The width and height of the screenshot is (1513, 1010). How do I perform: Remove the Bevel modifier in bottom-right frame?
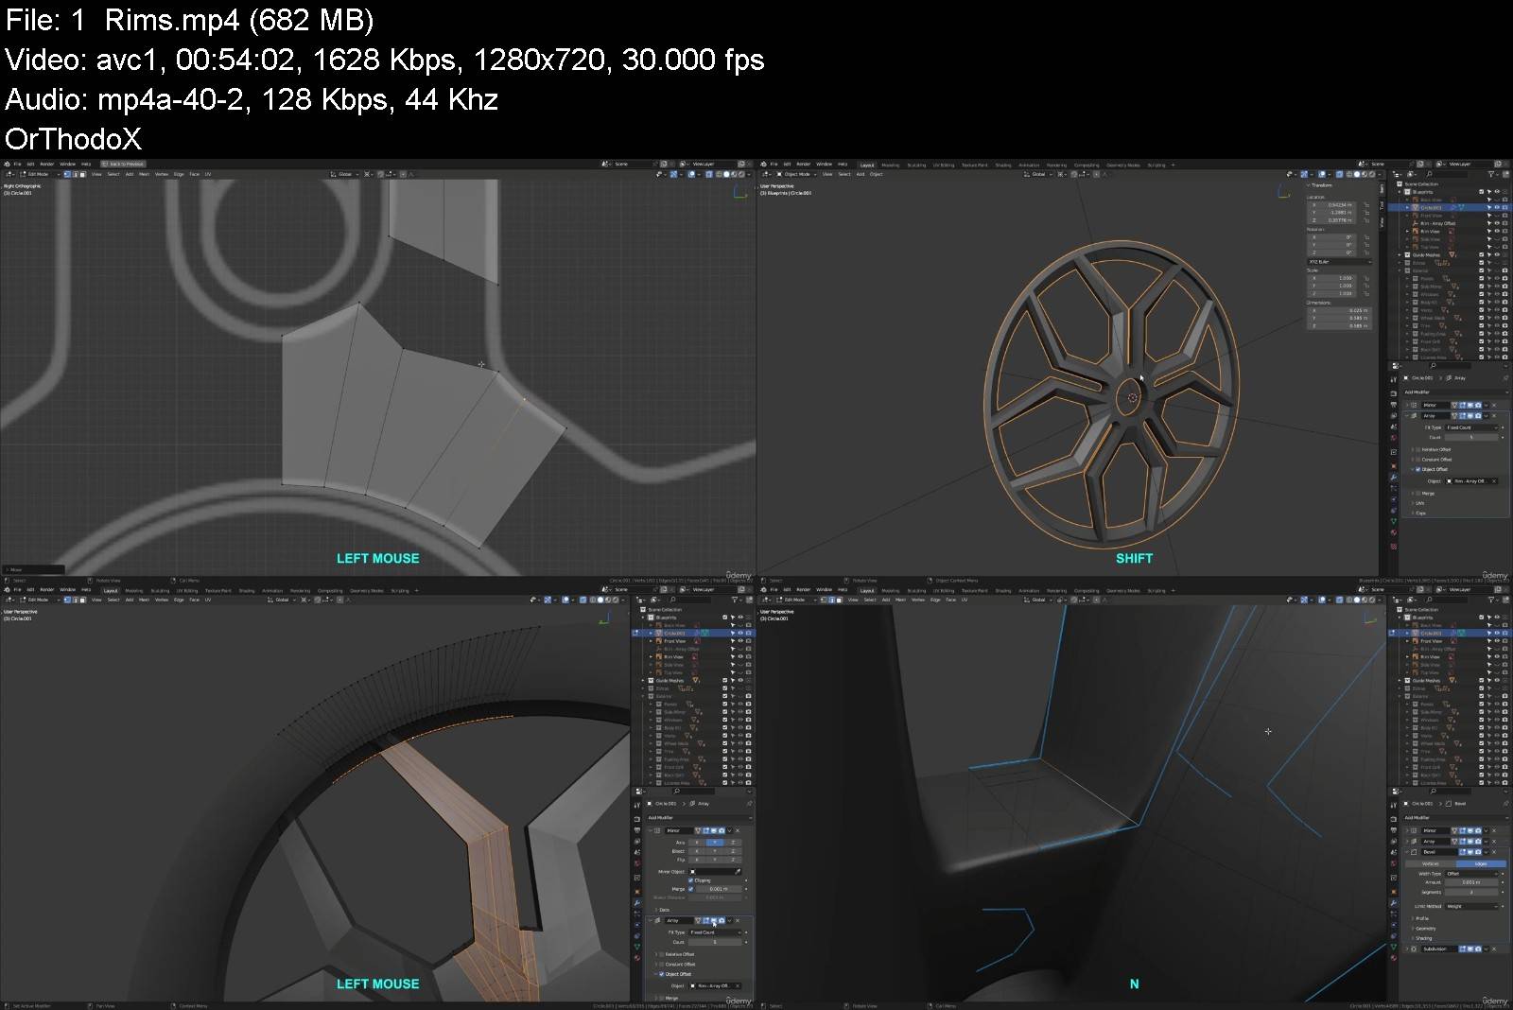click(x=1494, y=852)
